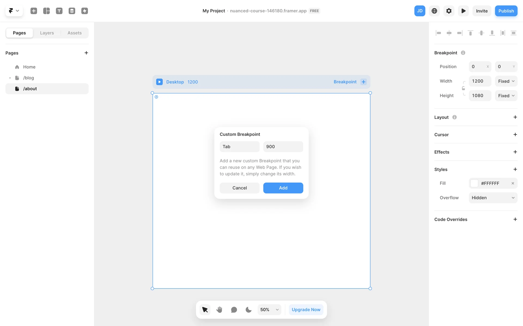Switch to the Assets tab
The width and height of the screenshot is (523, 326).
point(74,33)
